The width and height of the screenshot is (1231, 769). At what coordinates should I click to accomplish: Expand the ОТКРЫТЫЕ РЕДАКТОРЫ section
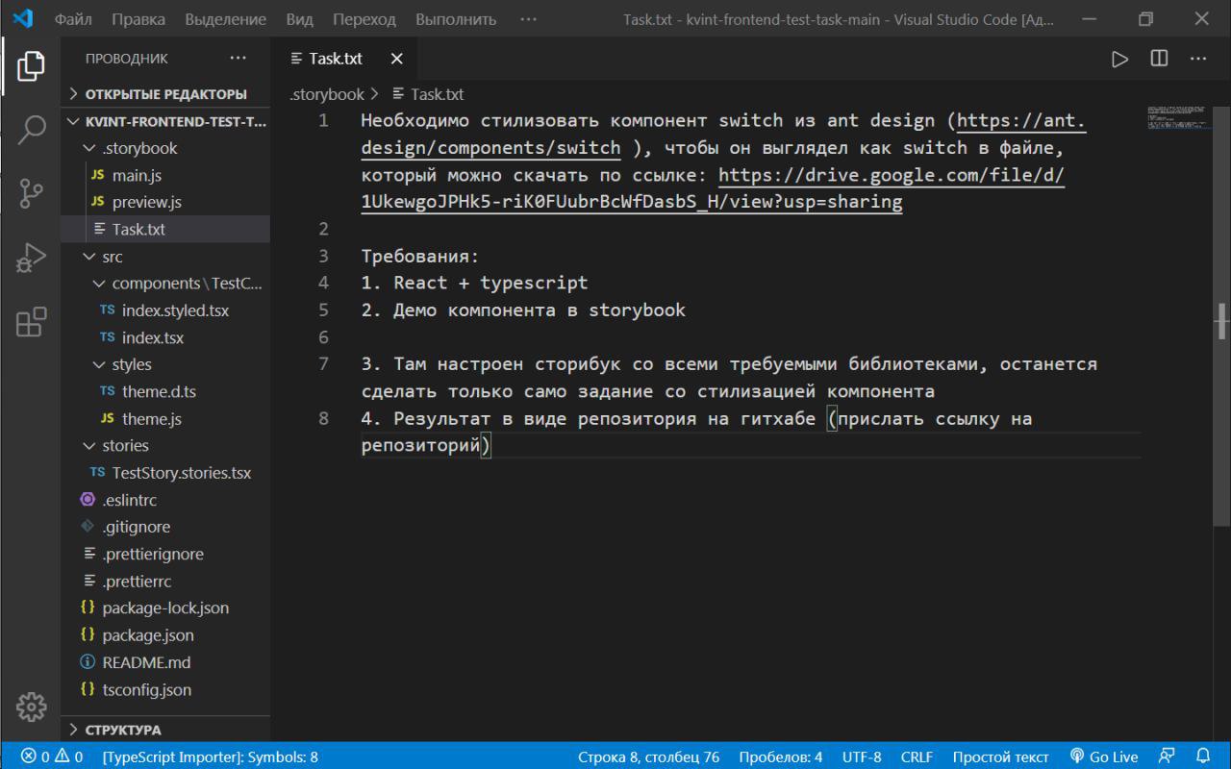[165, 94]
